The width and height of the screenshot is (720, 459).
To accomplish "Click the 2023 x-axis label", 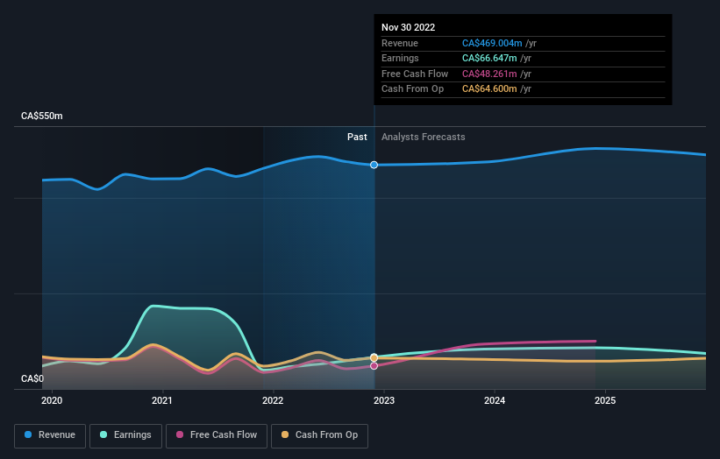I will tap(384, 401).
